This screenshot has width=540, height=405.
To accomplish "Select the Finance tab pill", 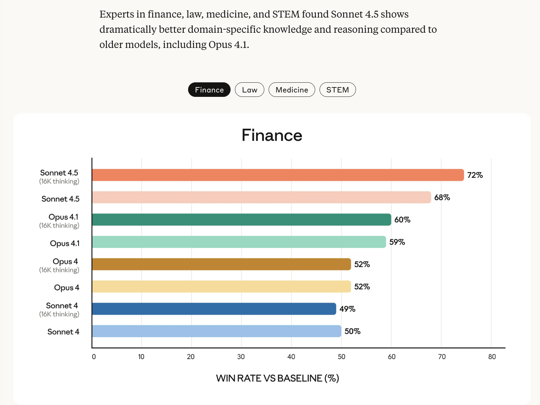I will [209, 90].
